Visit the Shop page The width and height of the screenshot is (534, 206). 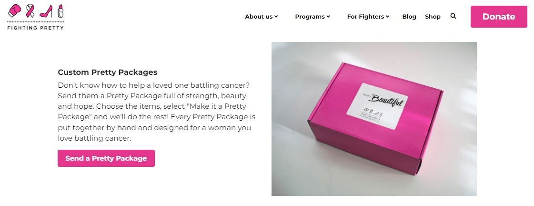433,17
